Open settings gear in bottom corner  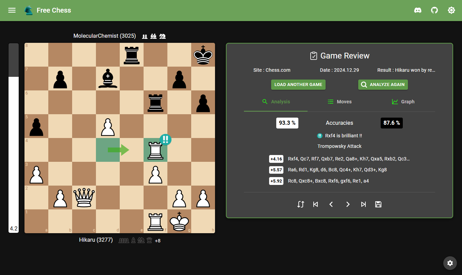[x=450, y=263]
